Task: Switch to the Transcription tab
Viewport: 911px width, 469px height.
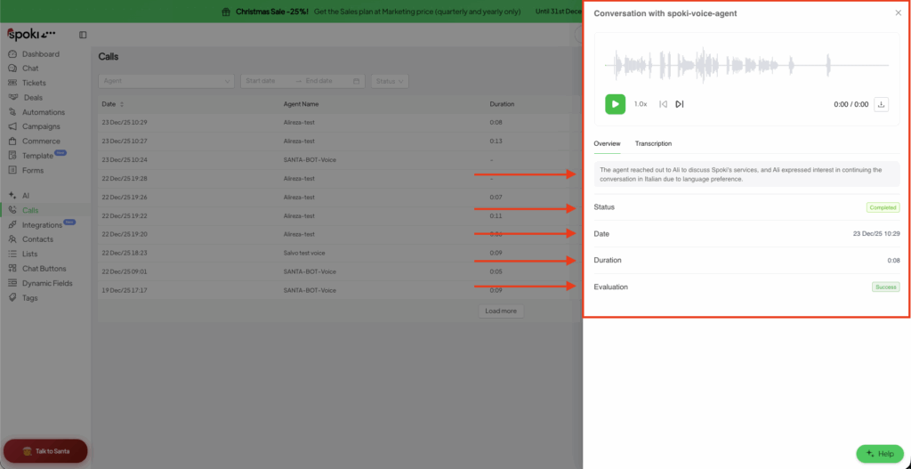Action: tap(653, 143)
